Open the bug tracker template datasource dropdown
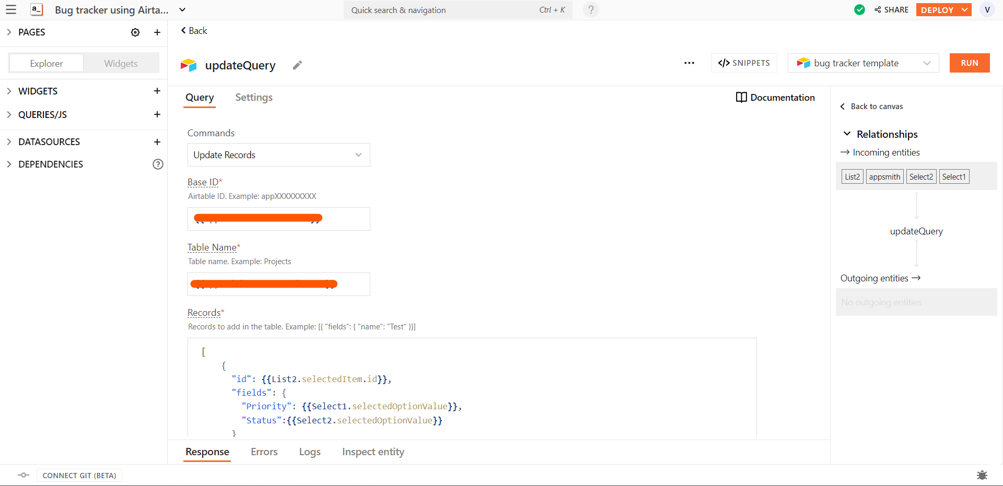1003x486 pixels. [863, 63]
